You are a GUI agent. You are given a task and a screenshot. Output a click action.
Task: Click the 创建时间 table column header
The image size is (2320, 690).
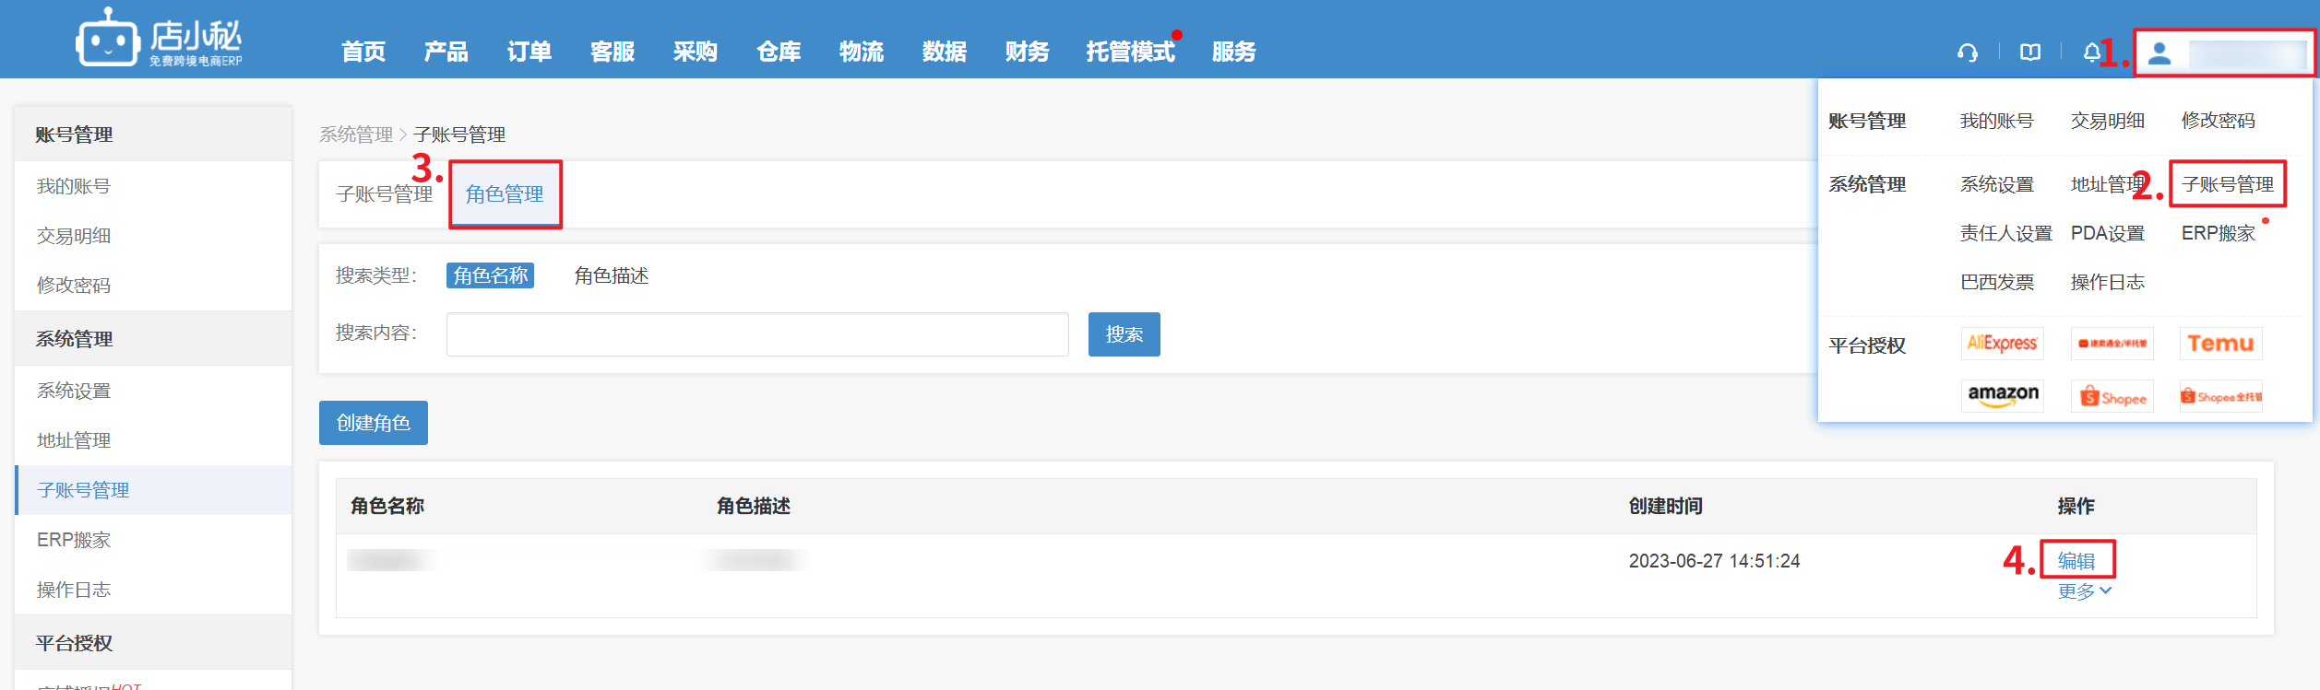click(1666, 506)
